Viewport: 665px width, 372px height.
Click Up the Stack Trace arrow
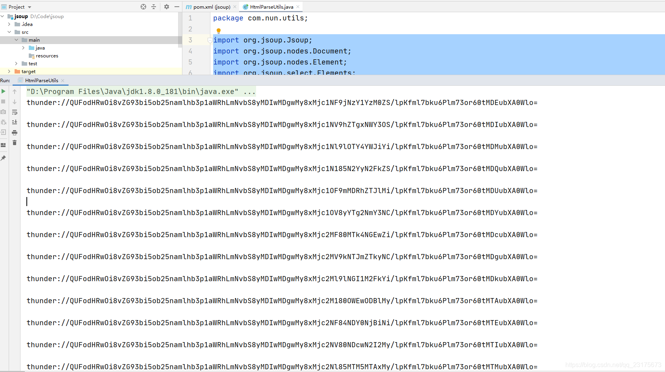15,91
